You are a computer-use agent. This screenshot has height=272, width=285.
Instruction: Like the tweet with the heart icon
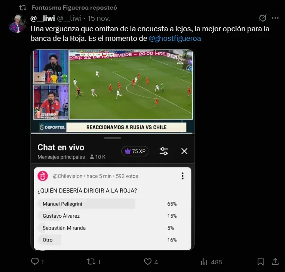pyautogui.click(x=148, y=262)
